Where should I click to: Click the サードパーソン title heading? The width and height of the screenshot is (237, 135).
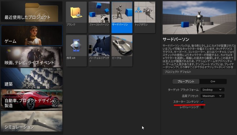click(x=176, y=40)
